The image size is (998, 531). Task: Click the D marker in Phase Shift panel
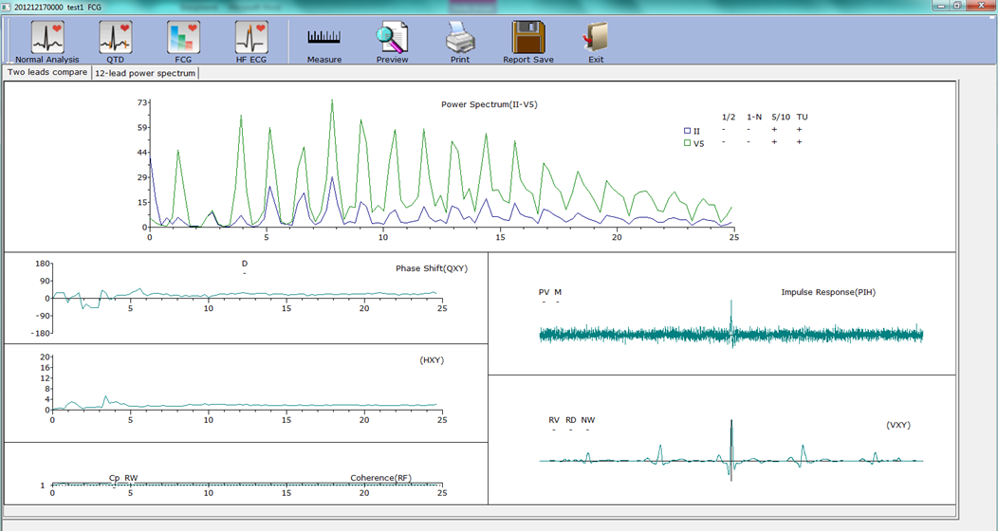245,264
